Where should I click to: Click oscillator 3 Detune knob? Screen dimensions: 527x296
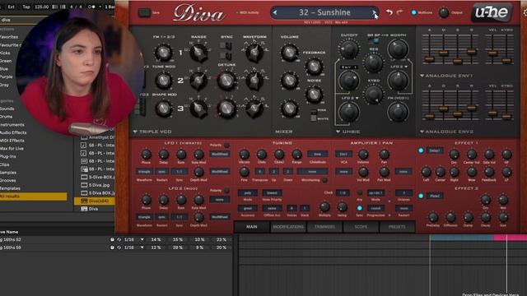coord(226,109)
